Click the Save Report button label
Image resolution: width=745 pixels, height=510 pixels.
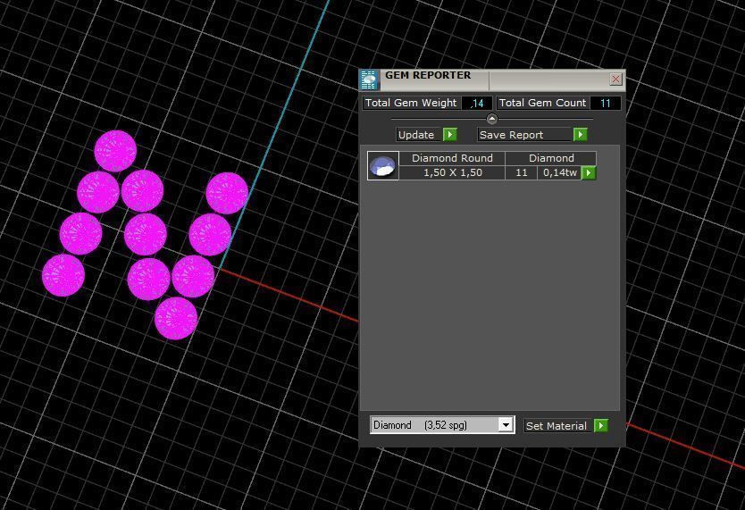(524, 135)
